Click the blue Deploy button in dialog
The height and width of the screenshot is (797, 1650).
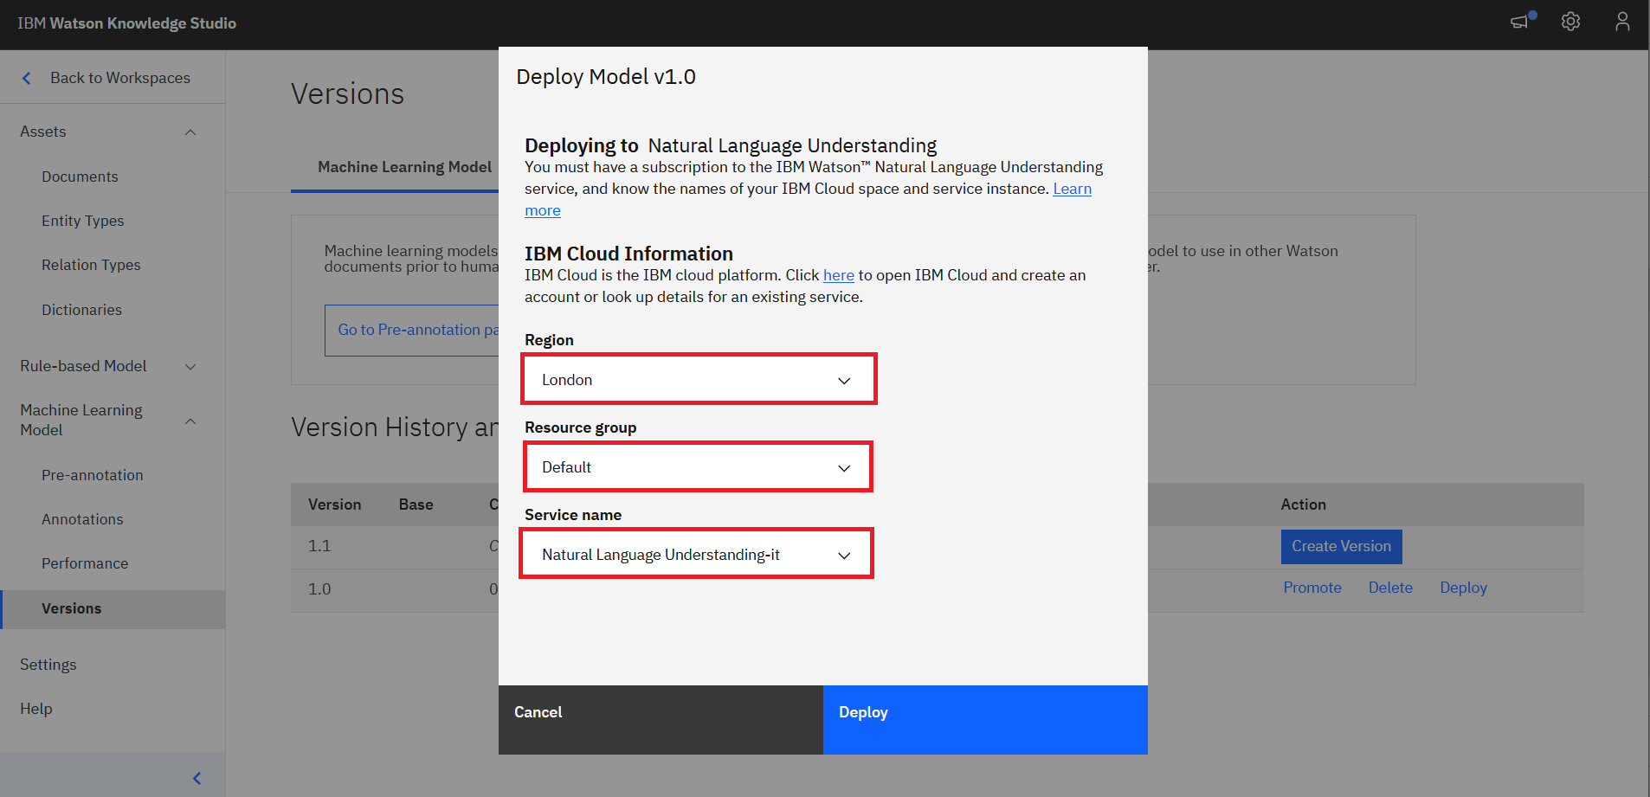click(x=985, y=720)
